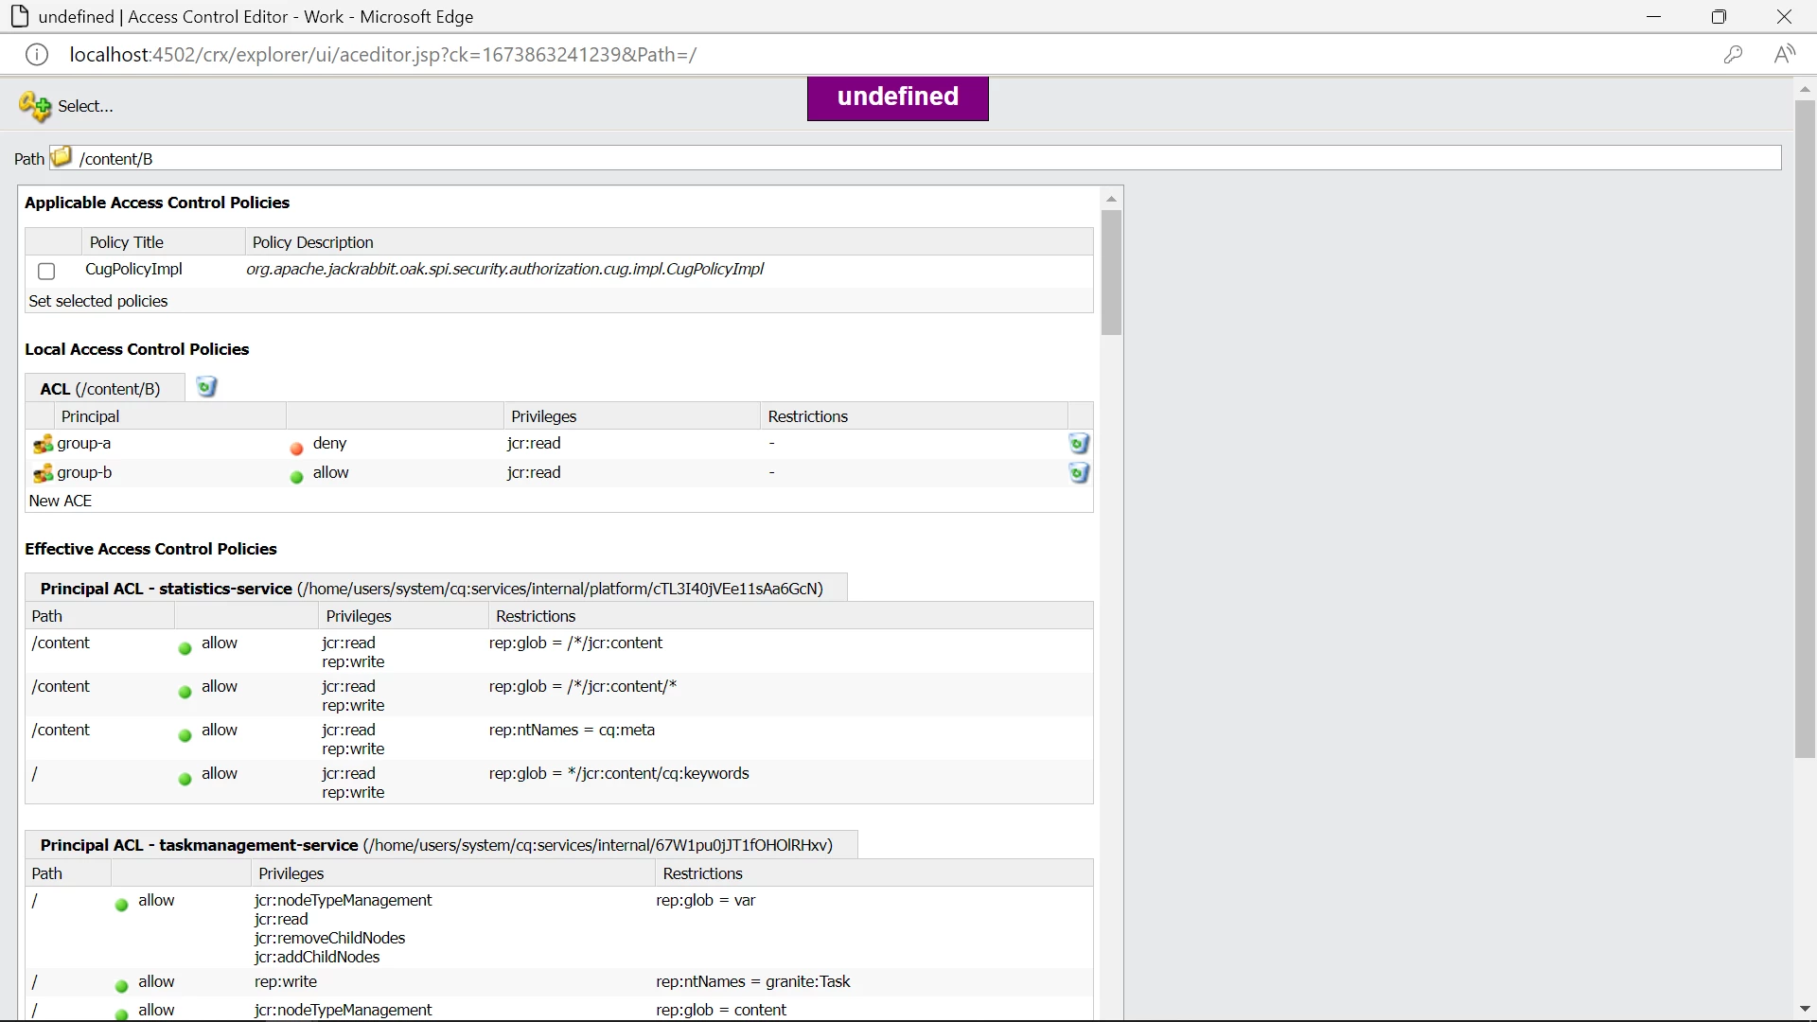Click the group-b principal icon

pos(43,473)
